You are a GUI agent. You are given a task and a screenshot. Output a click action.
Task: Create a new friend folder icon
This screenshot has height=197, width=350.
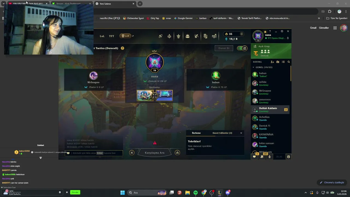[278, 62]
